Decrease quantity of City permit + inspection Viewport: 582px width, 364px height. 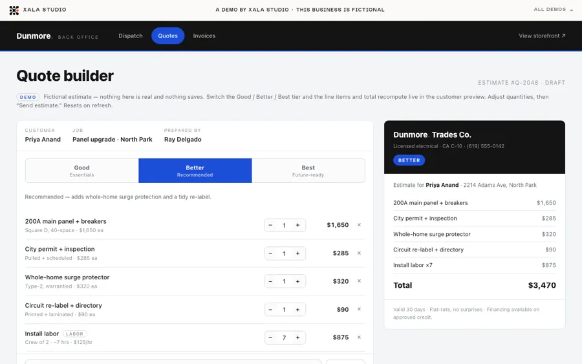pos(270,253)
